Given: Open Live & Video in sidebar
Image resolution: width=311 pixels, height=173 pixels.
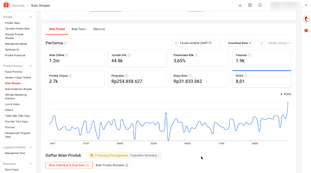Looking at the screenshot, I should coord(12,104).
